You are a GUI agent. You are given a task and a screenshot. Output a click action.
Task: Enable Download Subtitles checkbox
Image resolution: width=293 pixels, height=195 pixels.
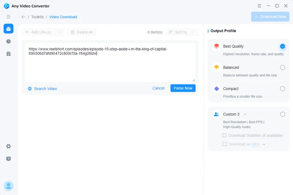[225, 135]
